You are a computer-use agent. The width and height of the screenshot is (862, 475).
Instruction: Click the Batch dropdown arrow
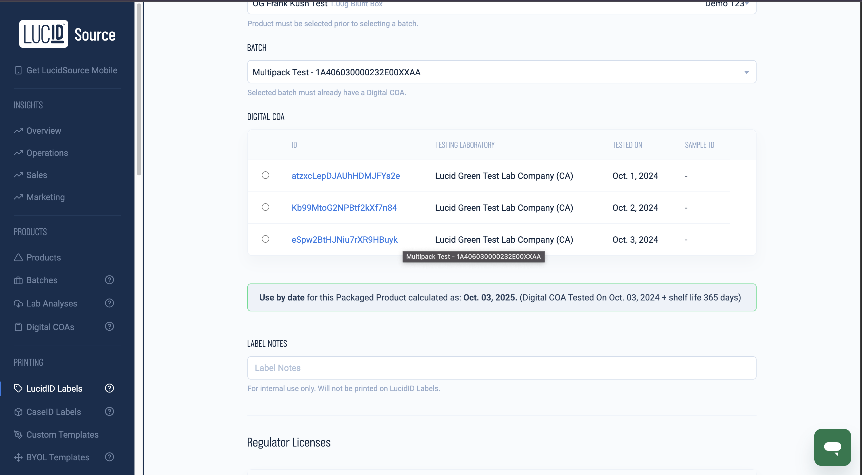(746, 72)
